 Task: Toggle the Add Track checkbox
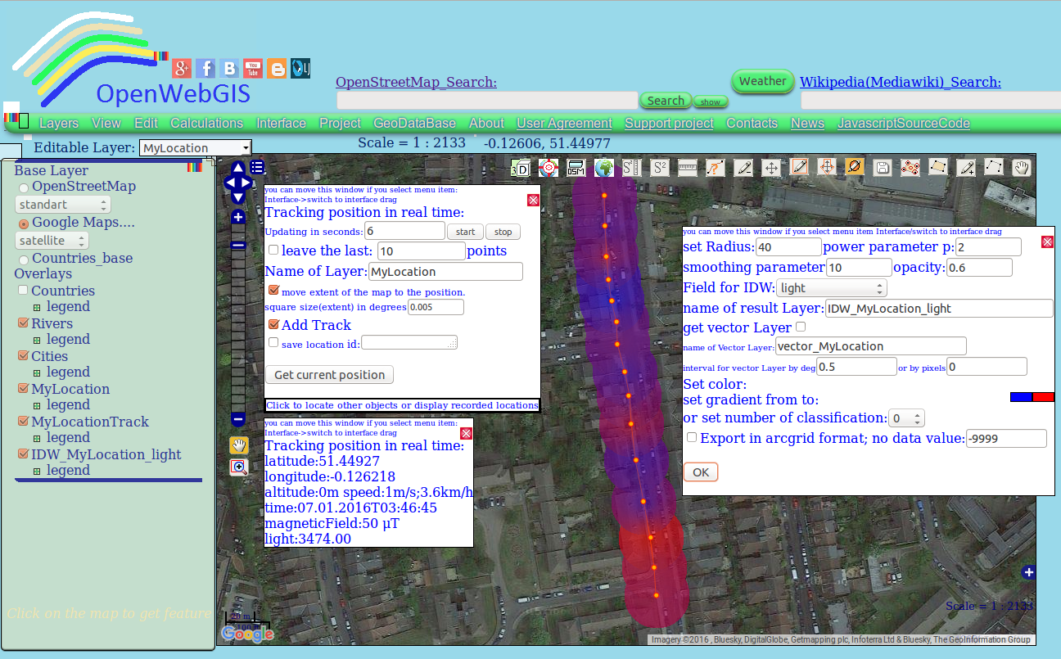(273, 324)
